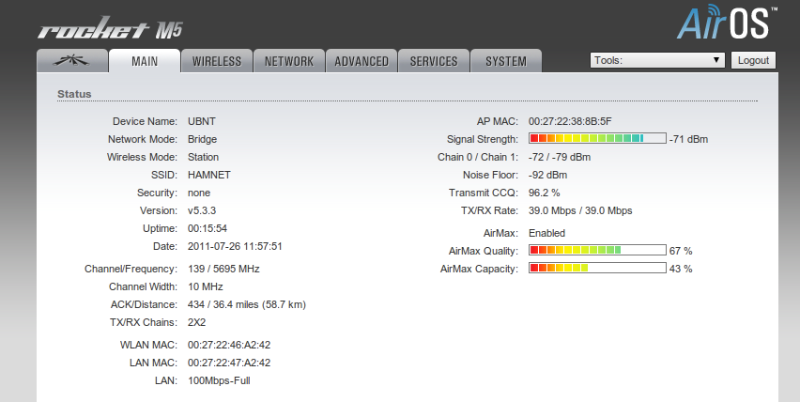Switch to the SYSTEM tab
The width and height of the screenshot is (800, 402).
[506, 61]
